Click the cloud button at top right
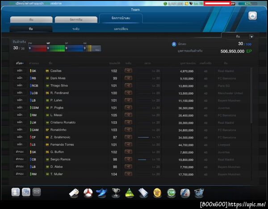 coord(252,16)
